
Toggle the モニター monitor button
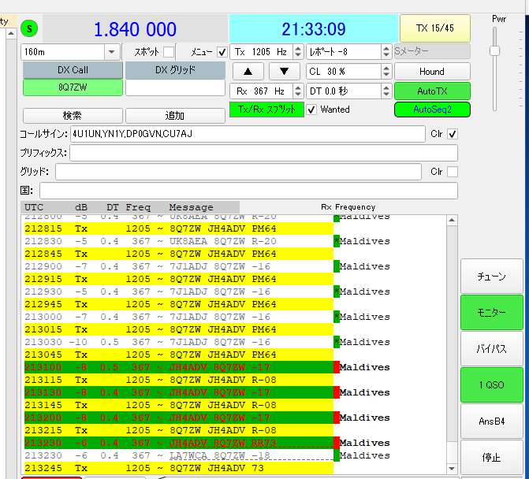pyautogui.click(x=491, y=313)
